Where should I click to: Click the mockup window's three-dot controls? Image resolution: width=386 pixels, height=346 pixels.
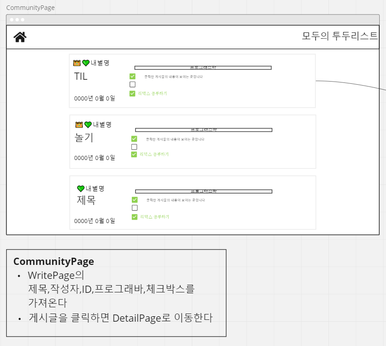pos(17,20)
